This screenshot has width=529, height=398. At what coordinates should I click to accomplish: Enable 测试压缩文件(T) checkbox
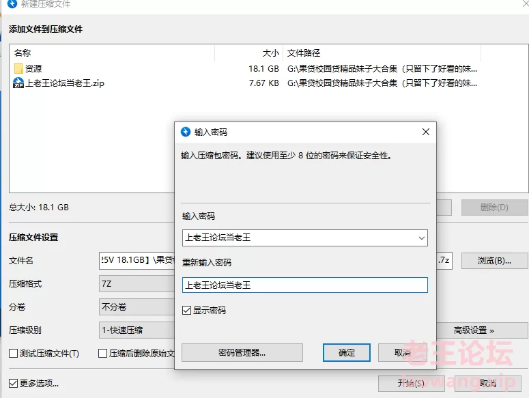13,354
